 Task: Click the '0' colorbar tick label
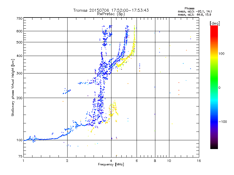(219, 88)
